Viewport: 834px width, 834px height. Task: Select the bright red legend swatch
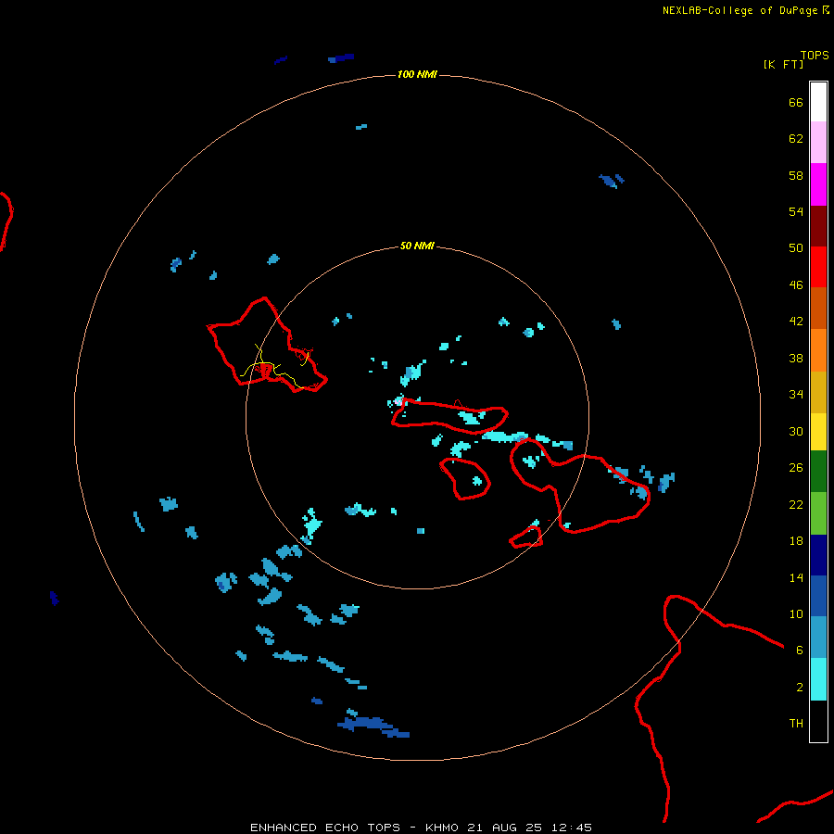point(818,267)
